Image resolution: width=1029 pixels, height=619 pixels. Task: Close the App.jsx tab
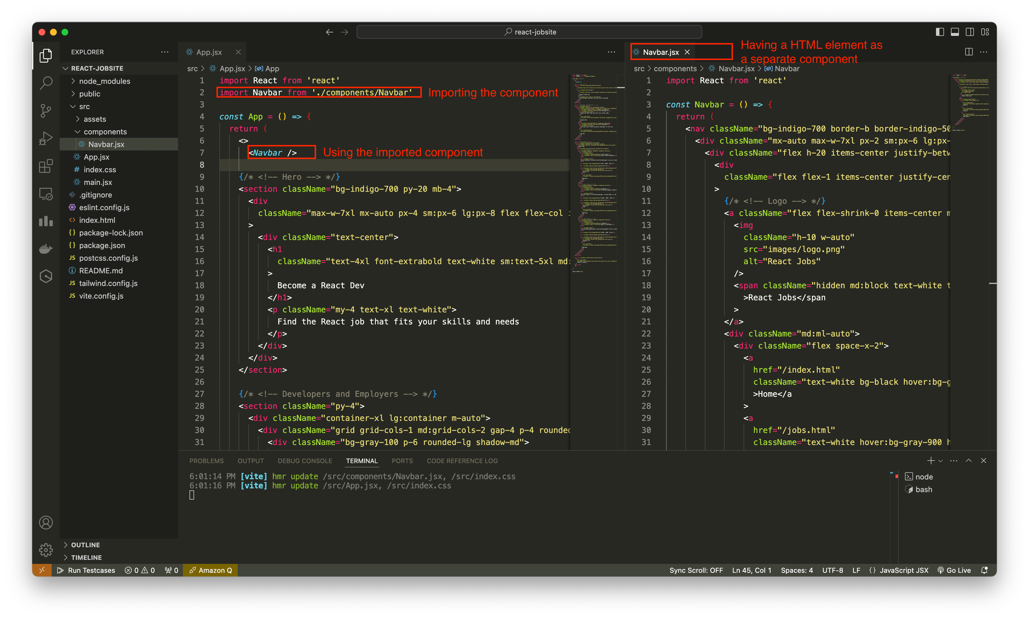coord(238,52)
